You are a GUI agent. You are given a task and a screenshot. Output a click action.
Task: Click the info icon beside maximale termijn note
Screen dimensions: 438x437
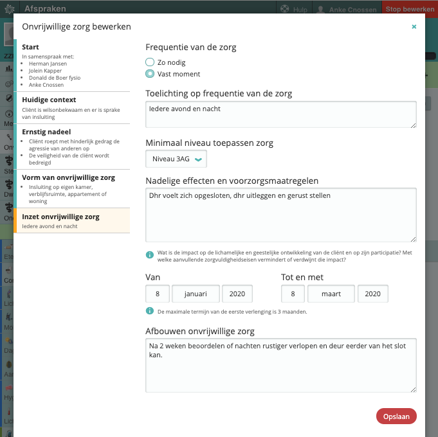(149, 312)
